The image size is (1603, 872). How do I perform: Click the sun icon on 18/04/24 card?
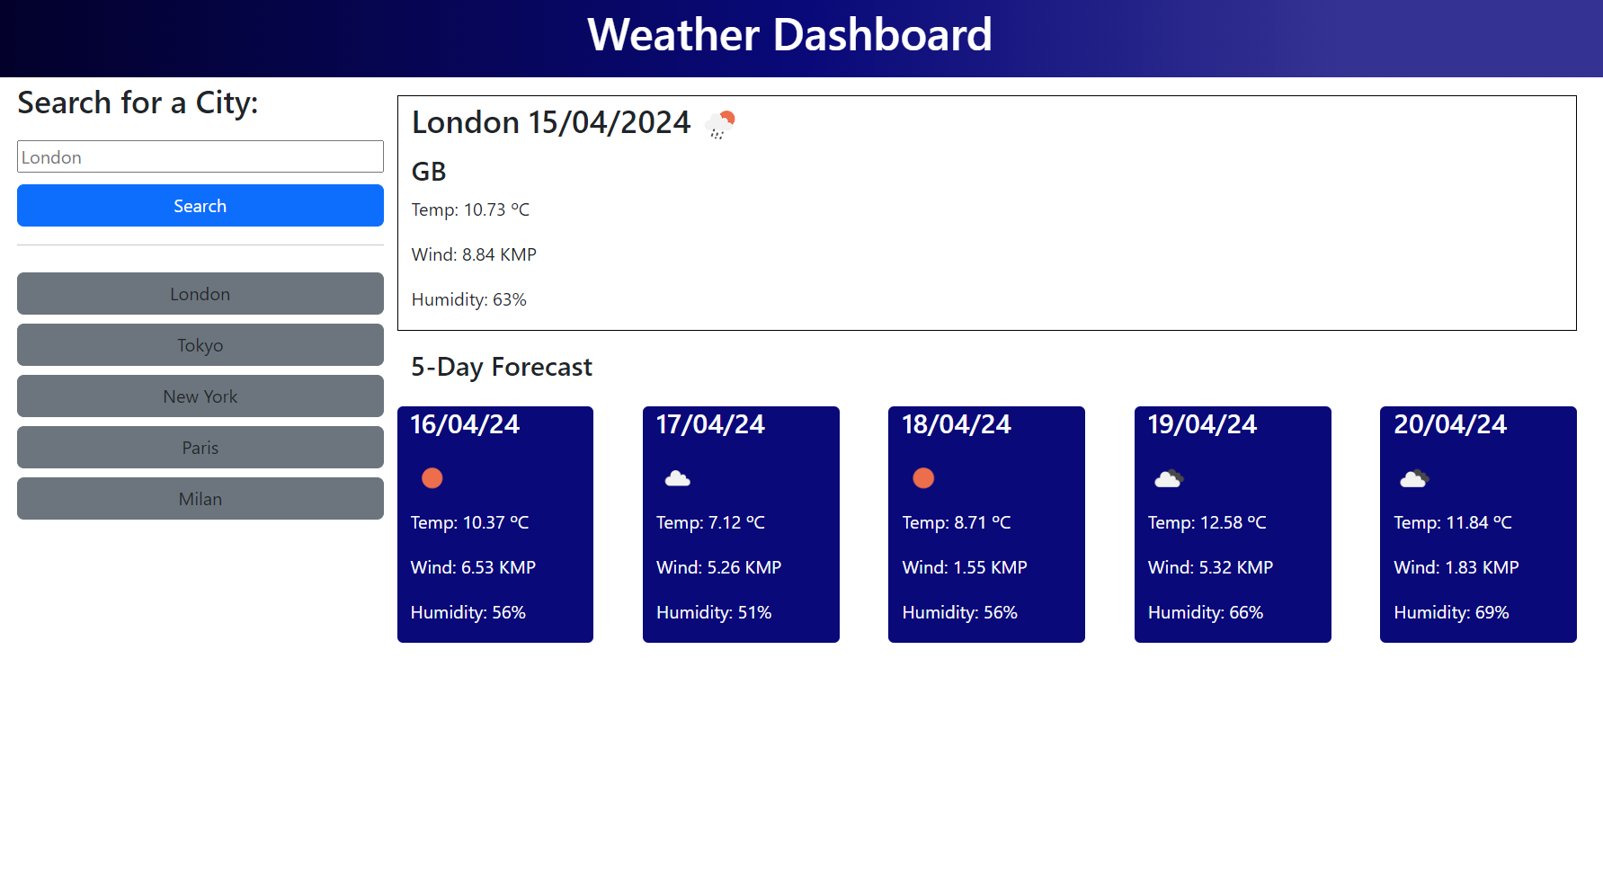(923, 478)
